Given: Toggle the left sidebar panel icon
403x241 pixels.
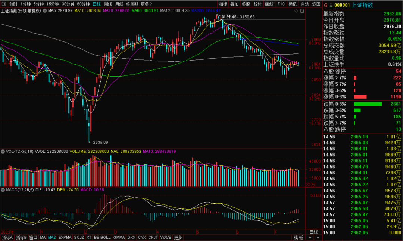Looking at the screenshot, I should (x=4, y=4).
